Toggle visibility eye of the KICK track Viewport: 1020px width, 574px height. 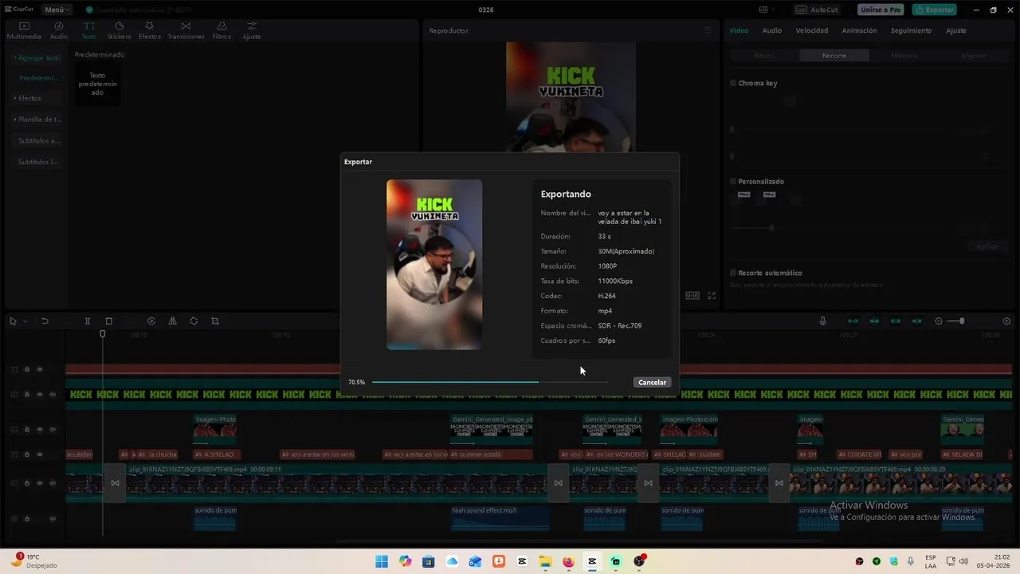pyautogui.click(x=40, y=394)
